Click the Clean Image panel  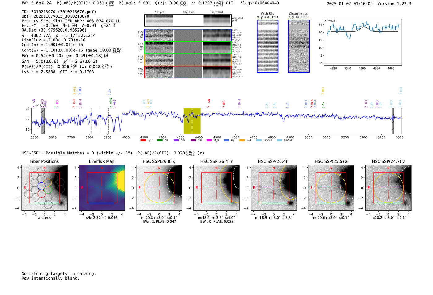click(299, 46)
